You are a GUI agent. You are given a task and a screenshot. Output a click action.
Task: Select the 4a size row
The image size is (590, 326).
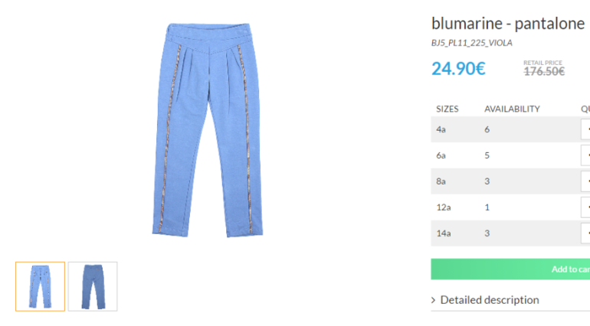[x=510, y=129]
